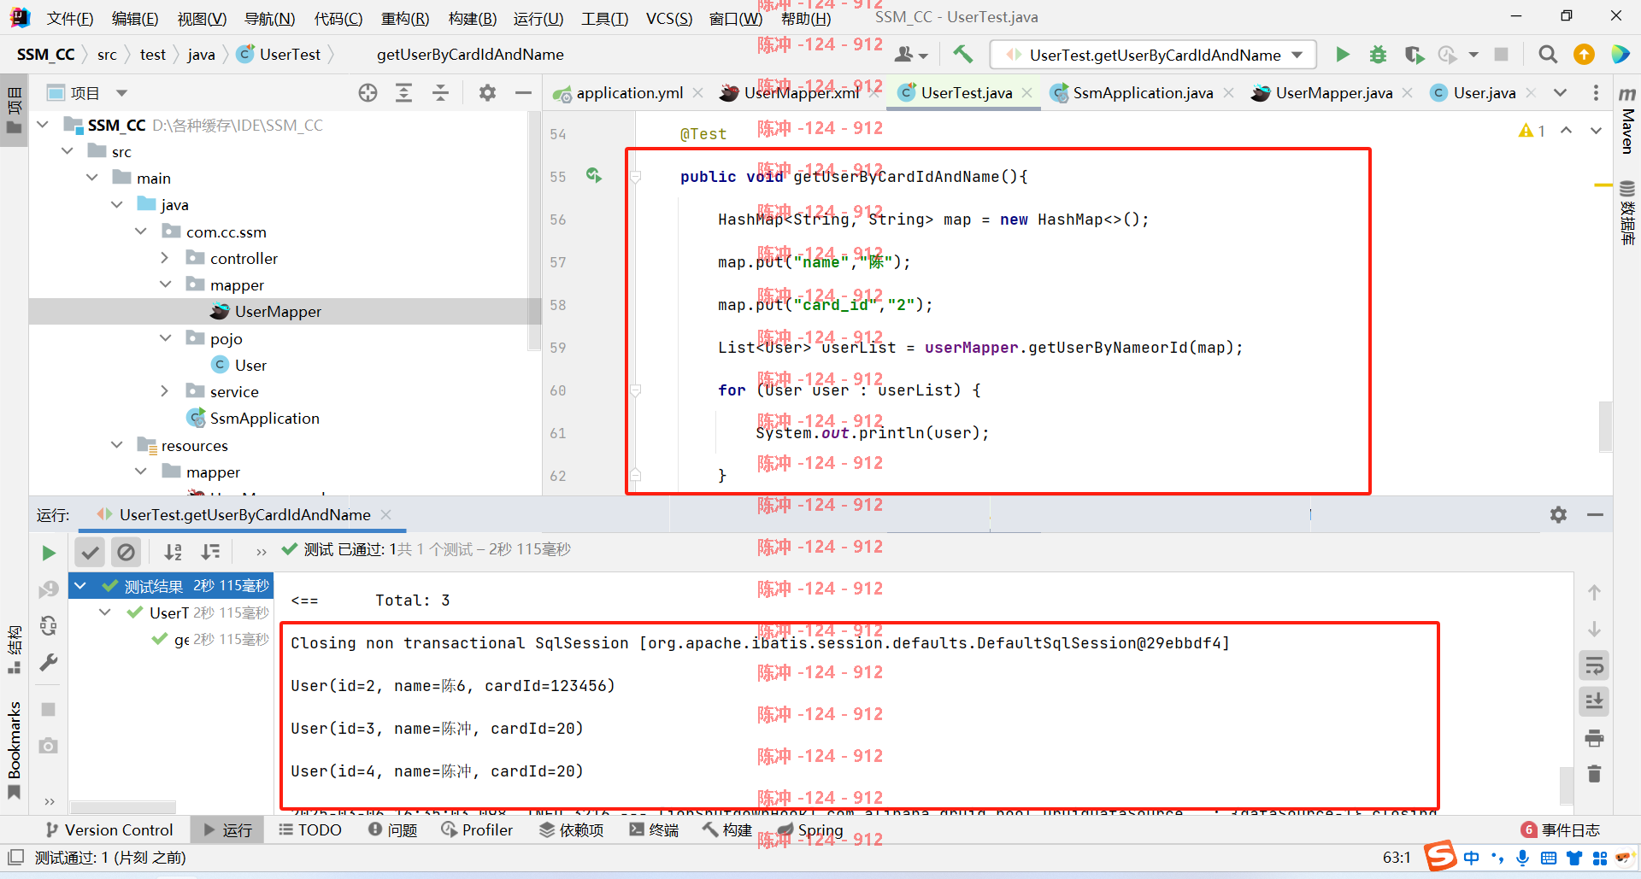Click wrench settings icon in Run panel
This screenshot has width=1641, height=879.
click(49, 662)
